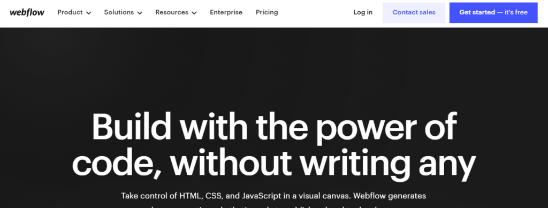Click the Webflow logo
The image size is (548, 208).
pos(27,12)
